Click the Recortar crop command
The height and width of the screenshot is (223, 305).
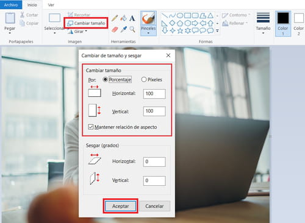pyautogui.click(x=79, y=15)
